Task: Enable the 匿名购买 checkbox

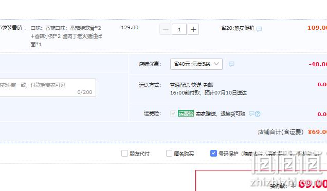Action: (x=169, y=154)
